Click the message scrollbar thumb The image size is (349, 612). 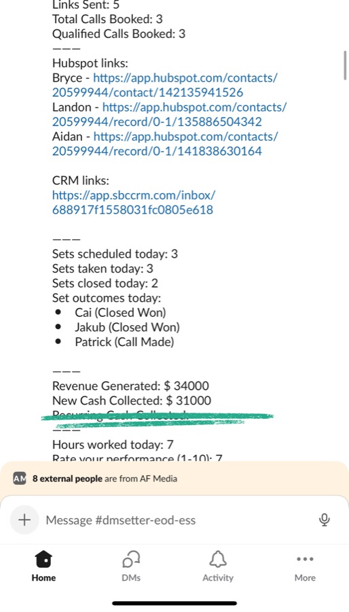click(x=345, y=65)
